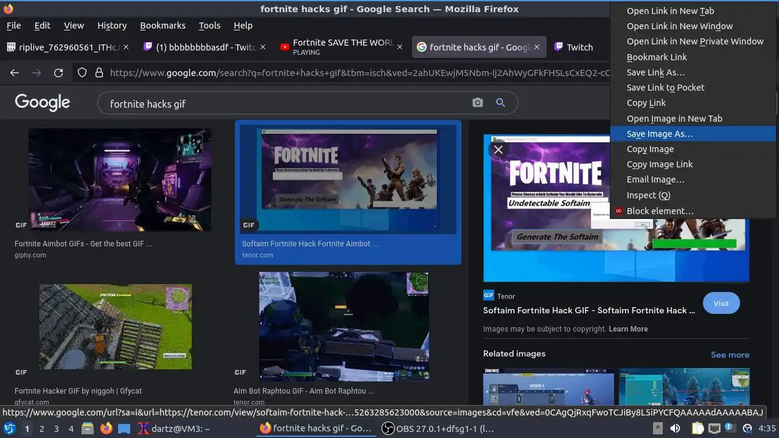Click the Google logo
The height and width of the screenshot is (438, 779).
[x=43, y=103]
